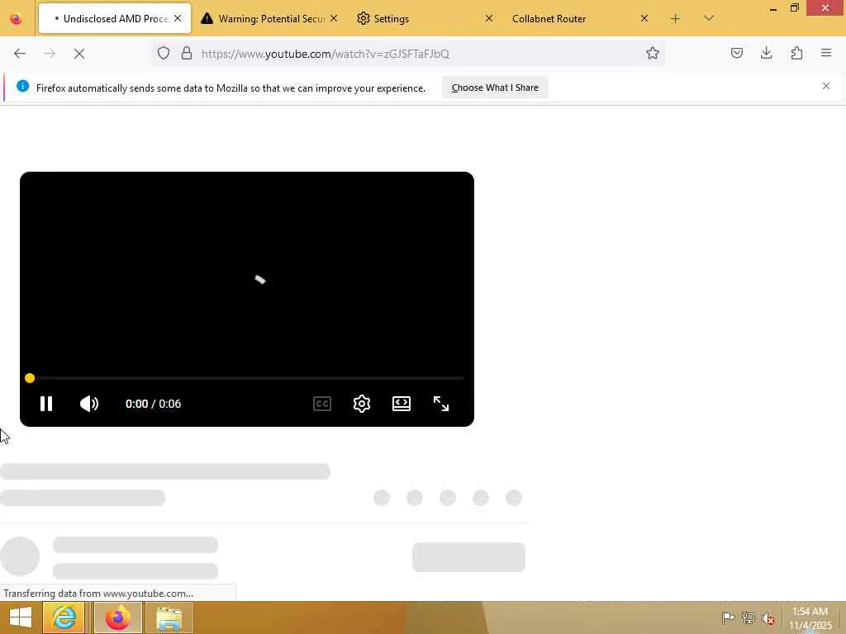Screen dimensions: 846x634
Task: Mute the video volume speaker icon
Action: point(89,404)
